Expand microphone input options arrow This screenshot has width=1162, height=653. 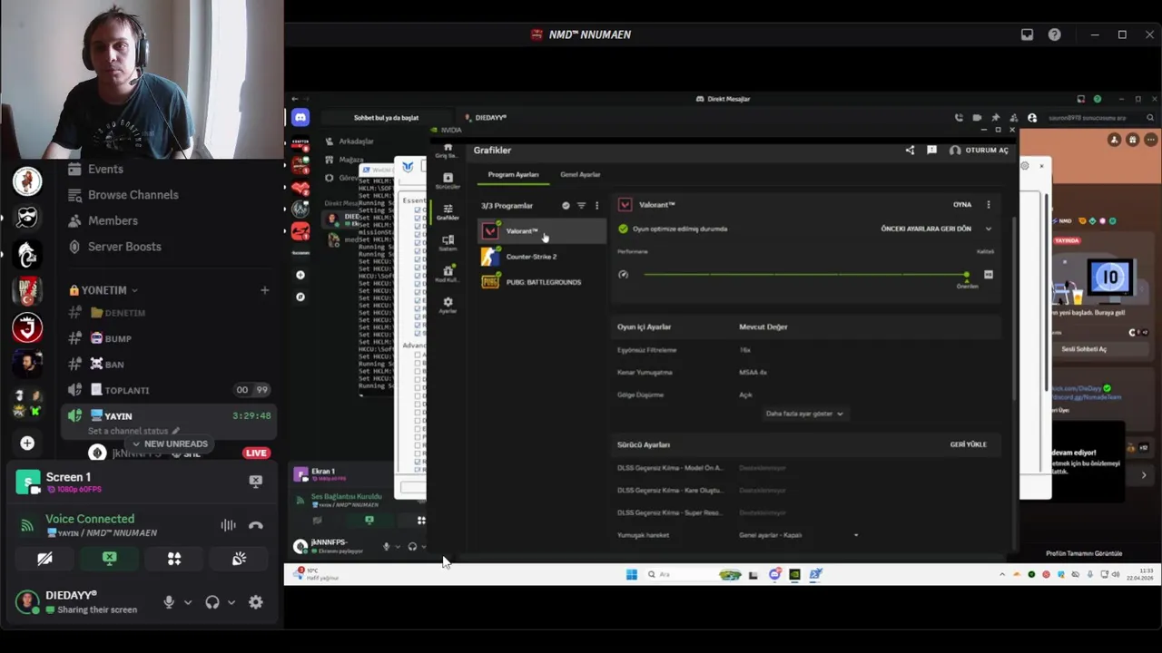[x=188, y=602]
